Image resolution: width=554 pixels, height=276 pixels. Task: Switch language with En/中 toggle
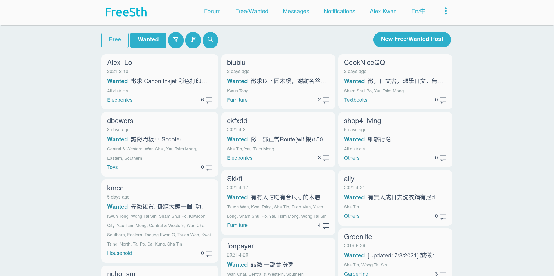pos(418,11)
